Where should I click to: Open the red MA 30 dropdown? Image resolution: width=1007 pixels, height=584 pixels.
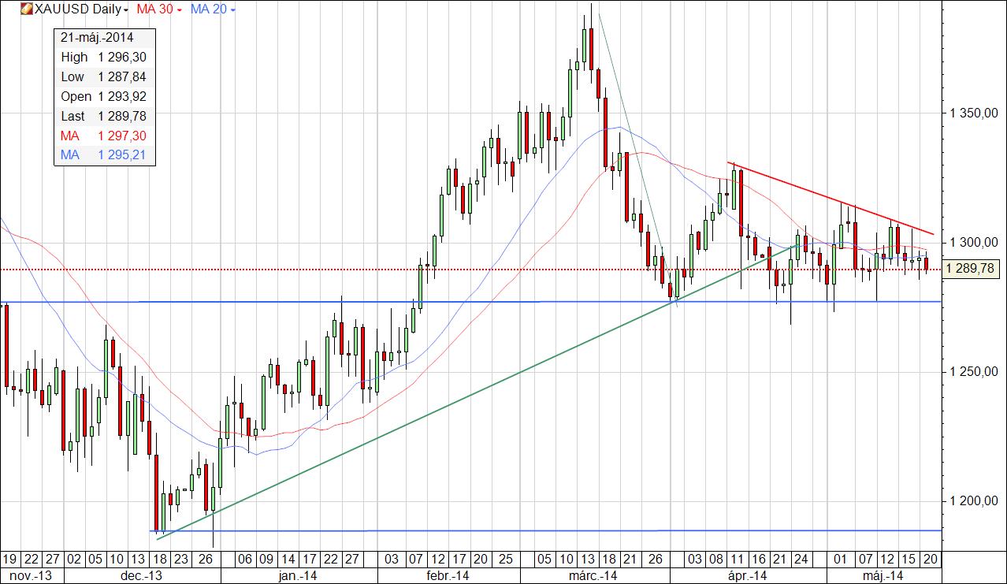[x=159, y=9]
